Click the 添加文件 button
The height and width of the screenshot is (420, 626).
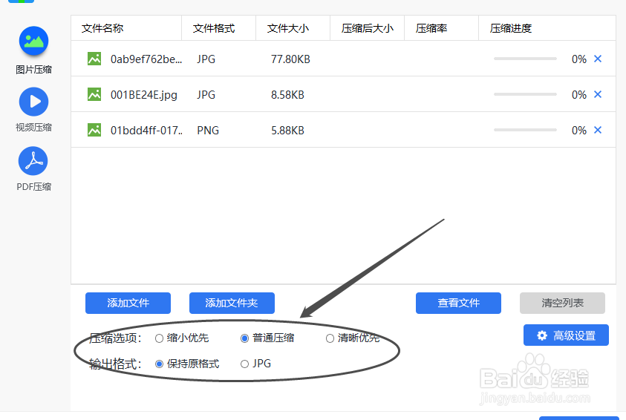click(128, 303)
